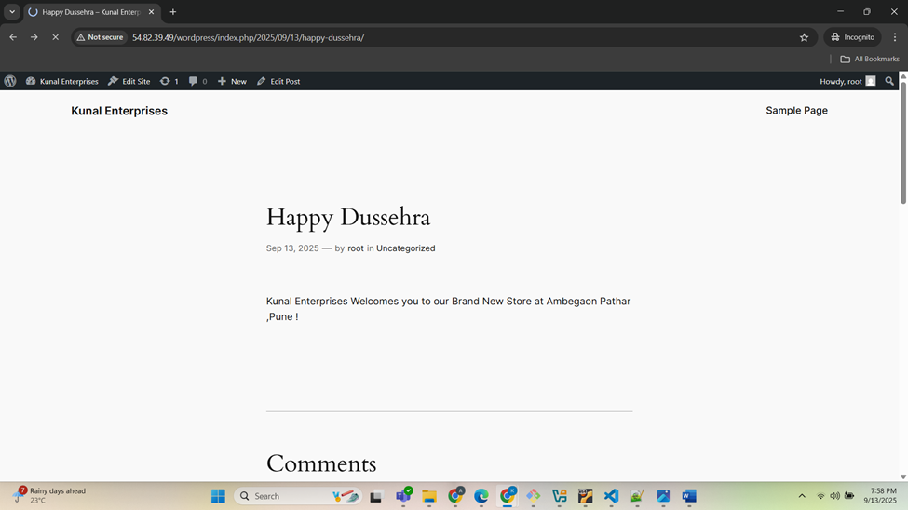
Task: Bookmark this page with the star icon
Action: tap(804, 37)
